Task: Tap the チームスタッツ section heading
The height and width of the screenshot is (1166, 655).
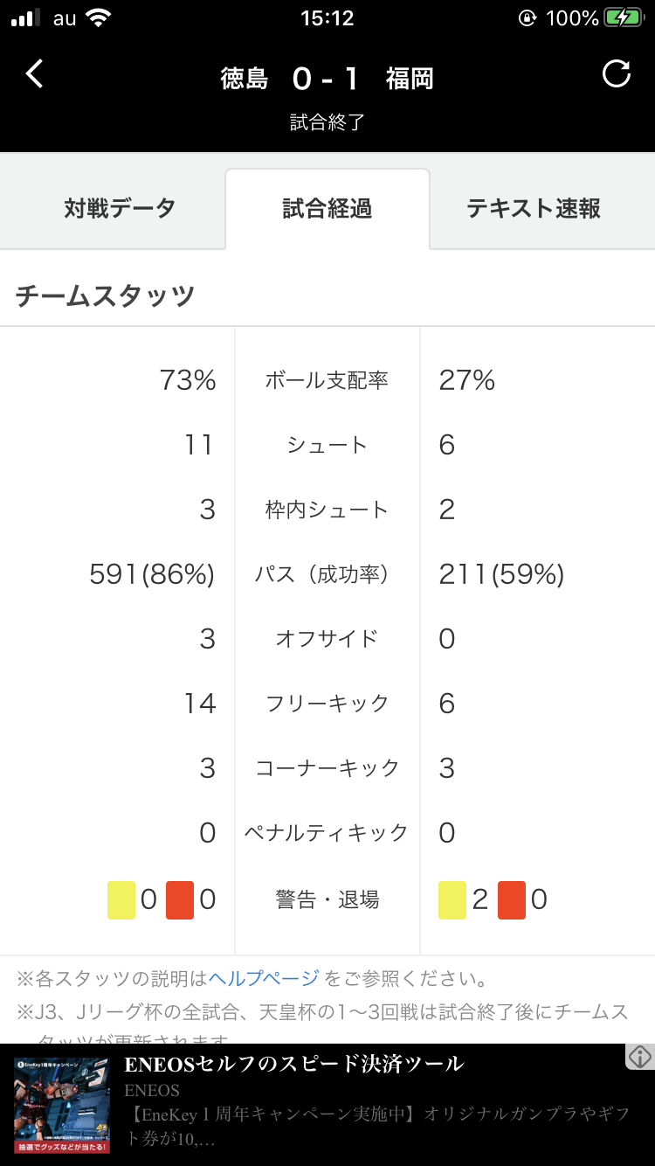Action: pyautogui.click(x=105, y=296)
